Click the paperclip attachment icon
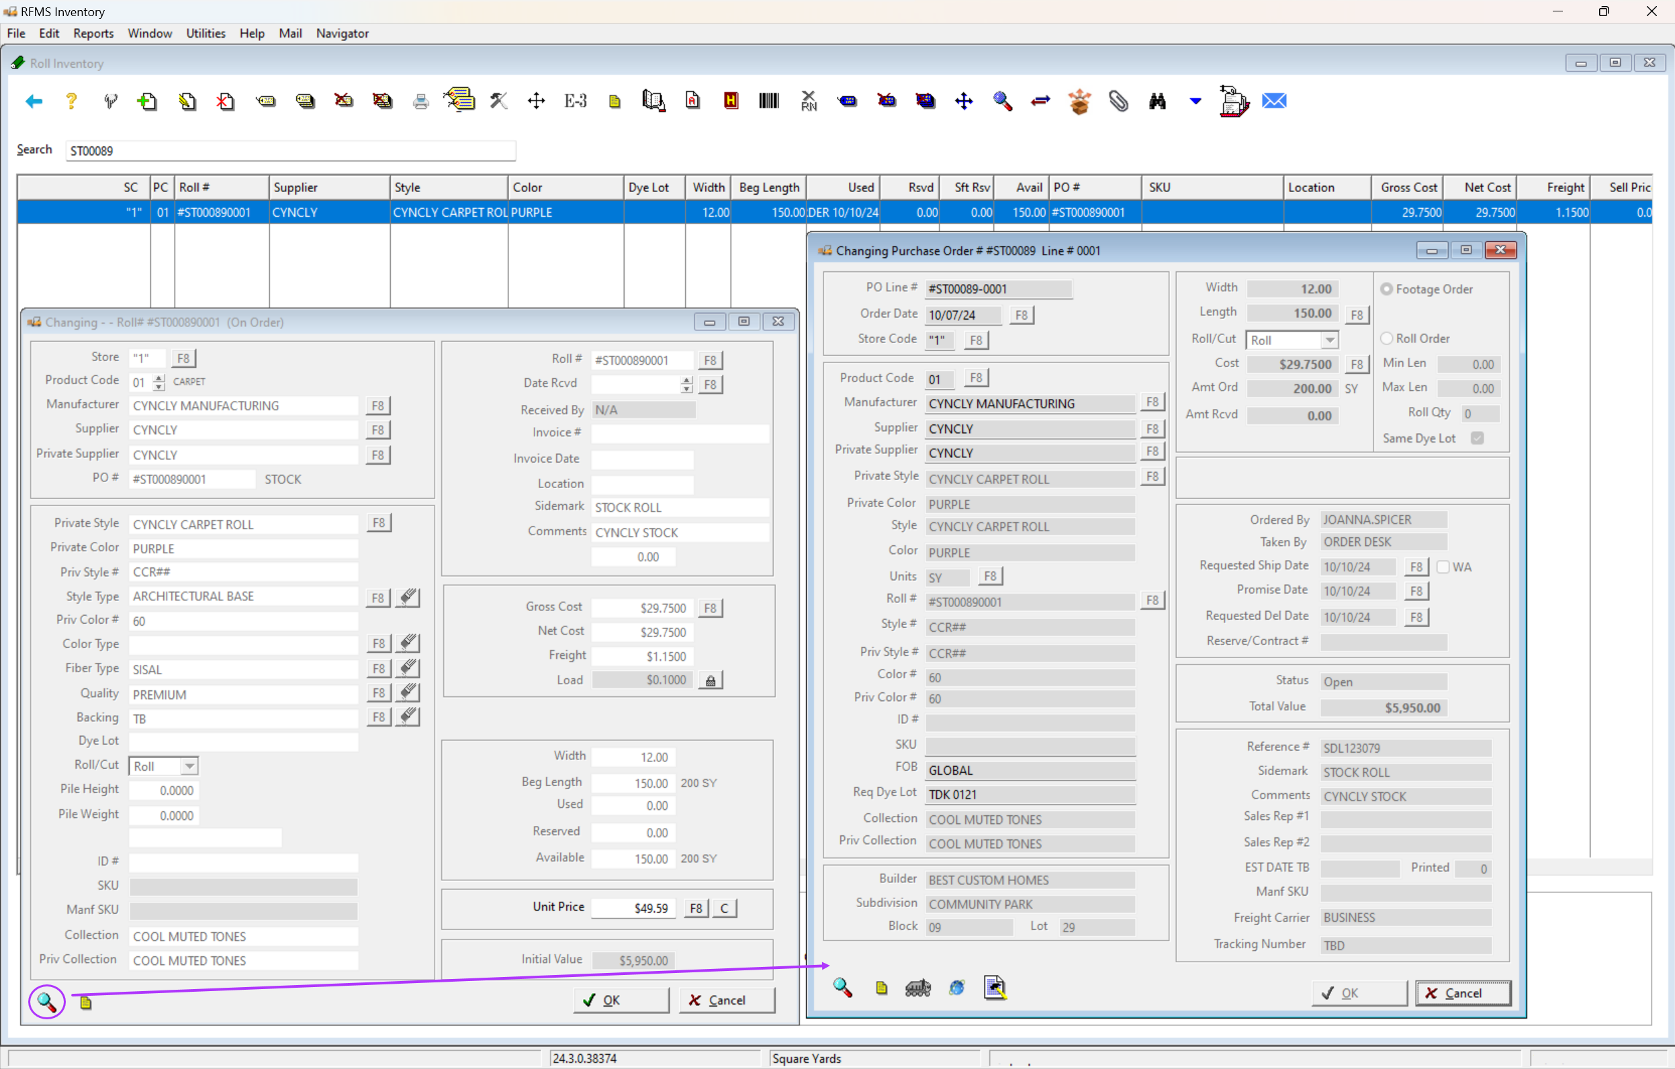 [1118, 101]
